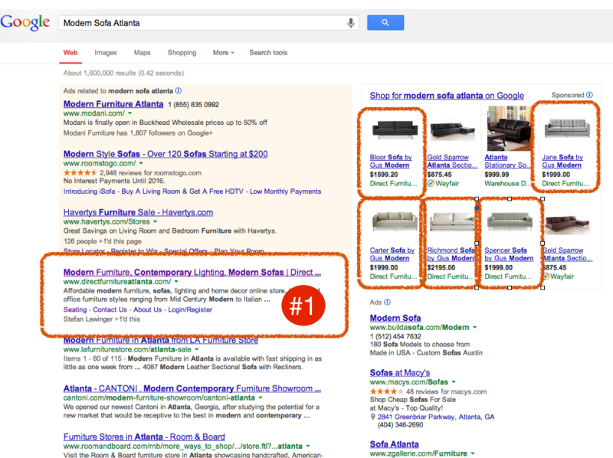The height and width of the screenshot is (458, 613).
Task: Expand arrow next to www.havertys.com/Stores URL
Action: click(156, 222)
